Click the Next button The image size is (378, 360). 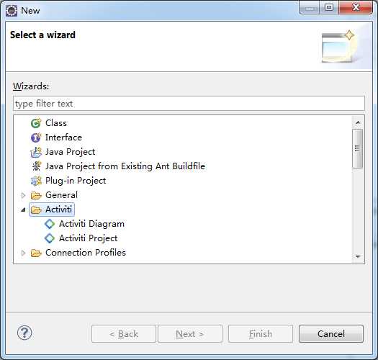tap(190, 333)
